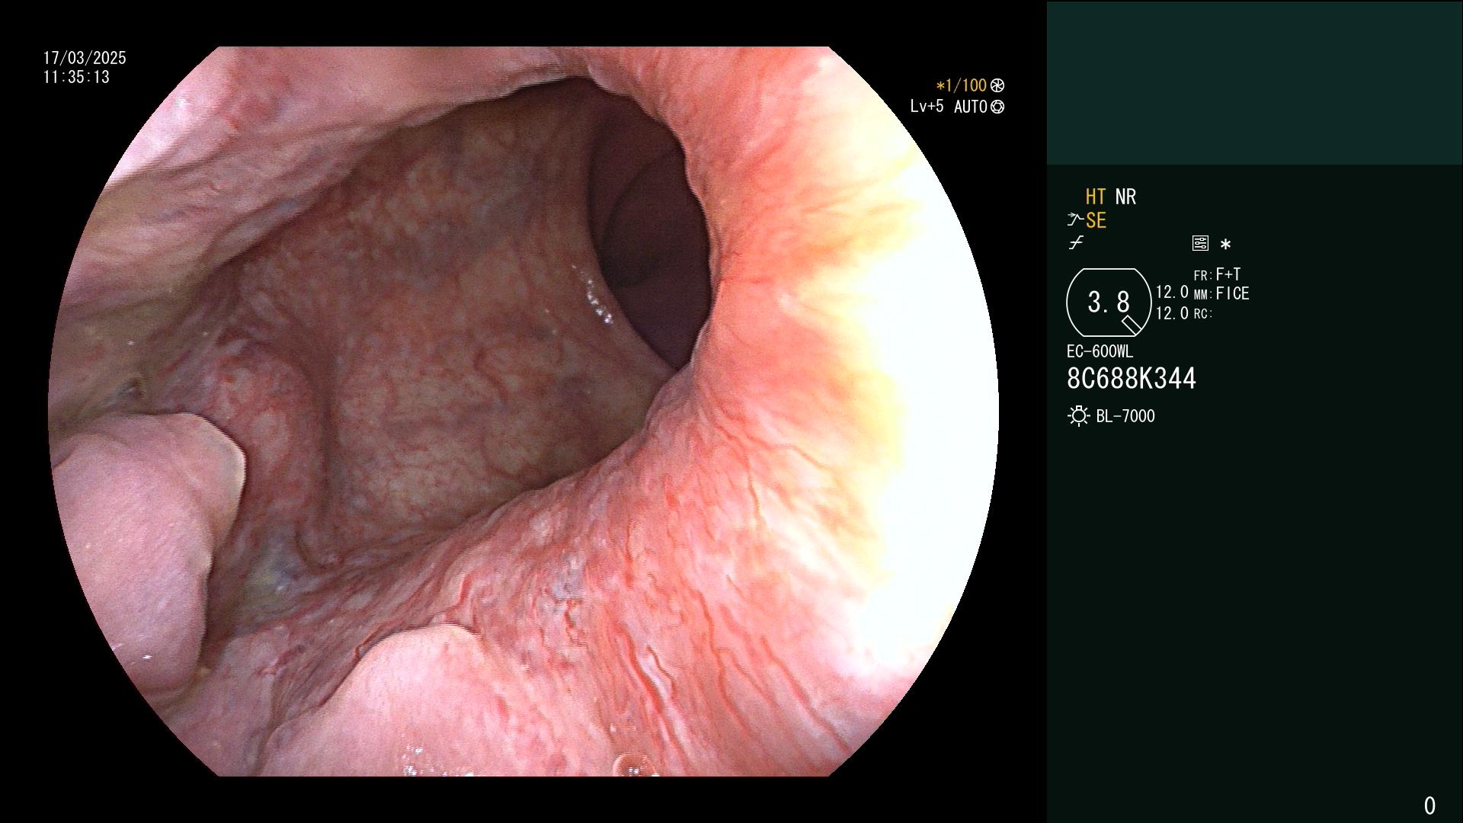
Task: Click the NR indicator
Action: [x=1125, y=197]
